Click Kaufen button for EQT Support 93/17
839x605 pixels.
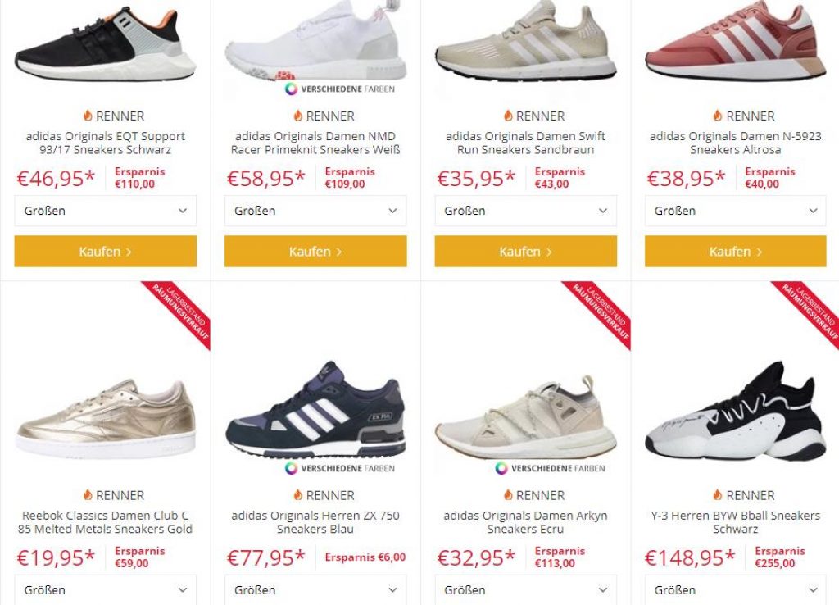106,251
